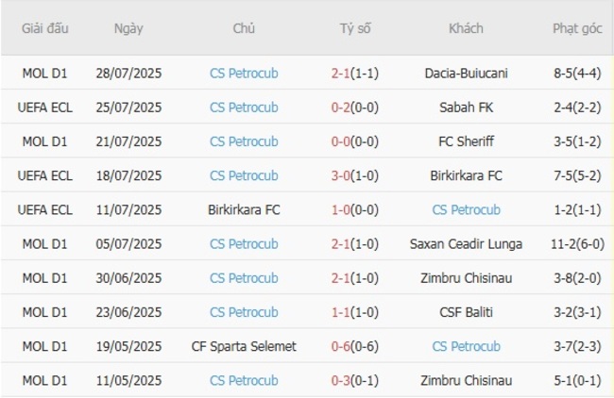Click the FC Sheriff team name
This screenshot has height=398, width=614.
pos(466,141)
